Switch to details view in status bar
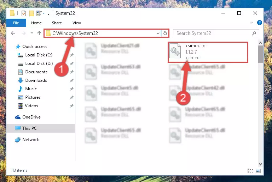Screen dimensions: 272x182 [x=250, y=171]
